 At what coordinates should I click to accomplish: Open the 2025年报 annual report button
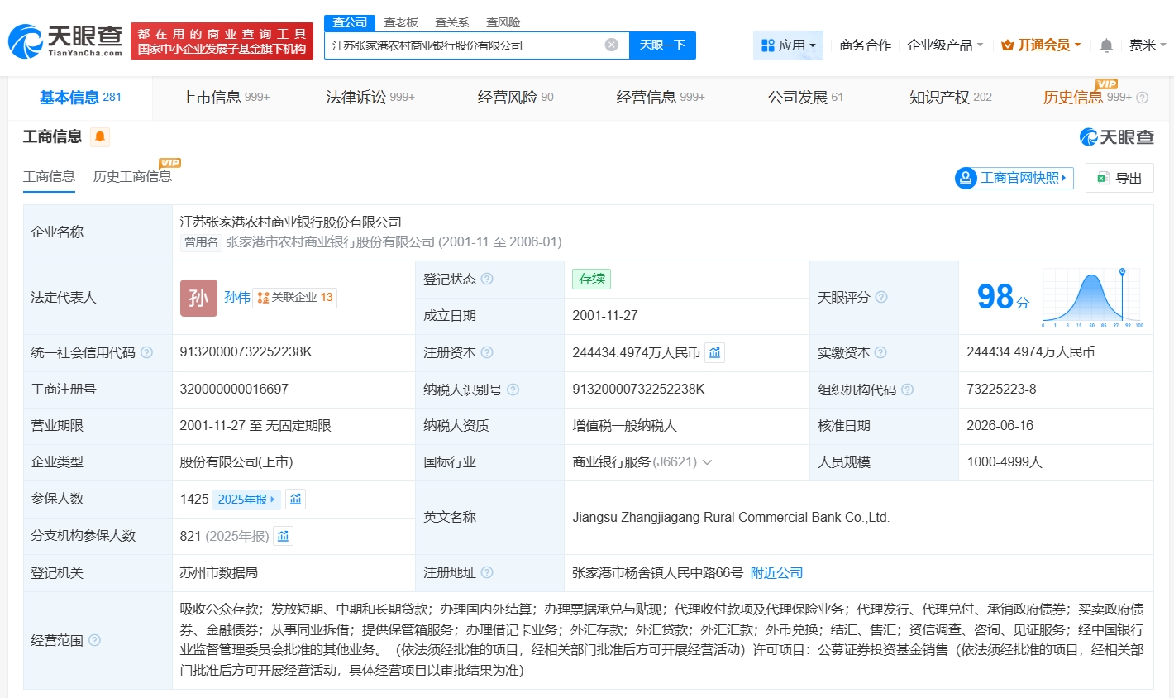(x=246, y=500)
